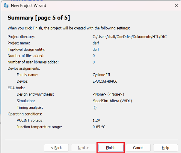
Task: Click the Number of files added label
Action: tap(26, 56)
